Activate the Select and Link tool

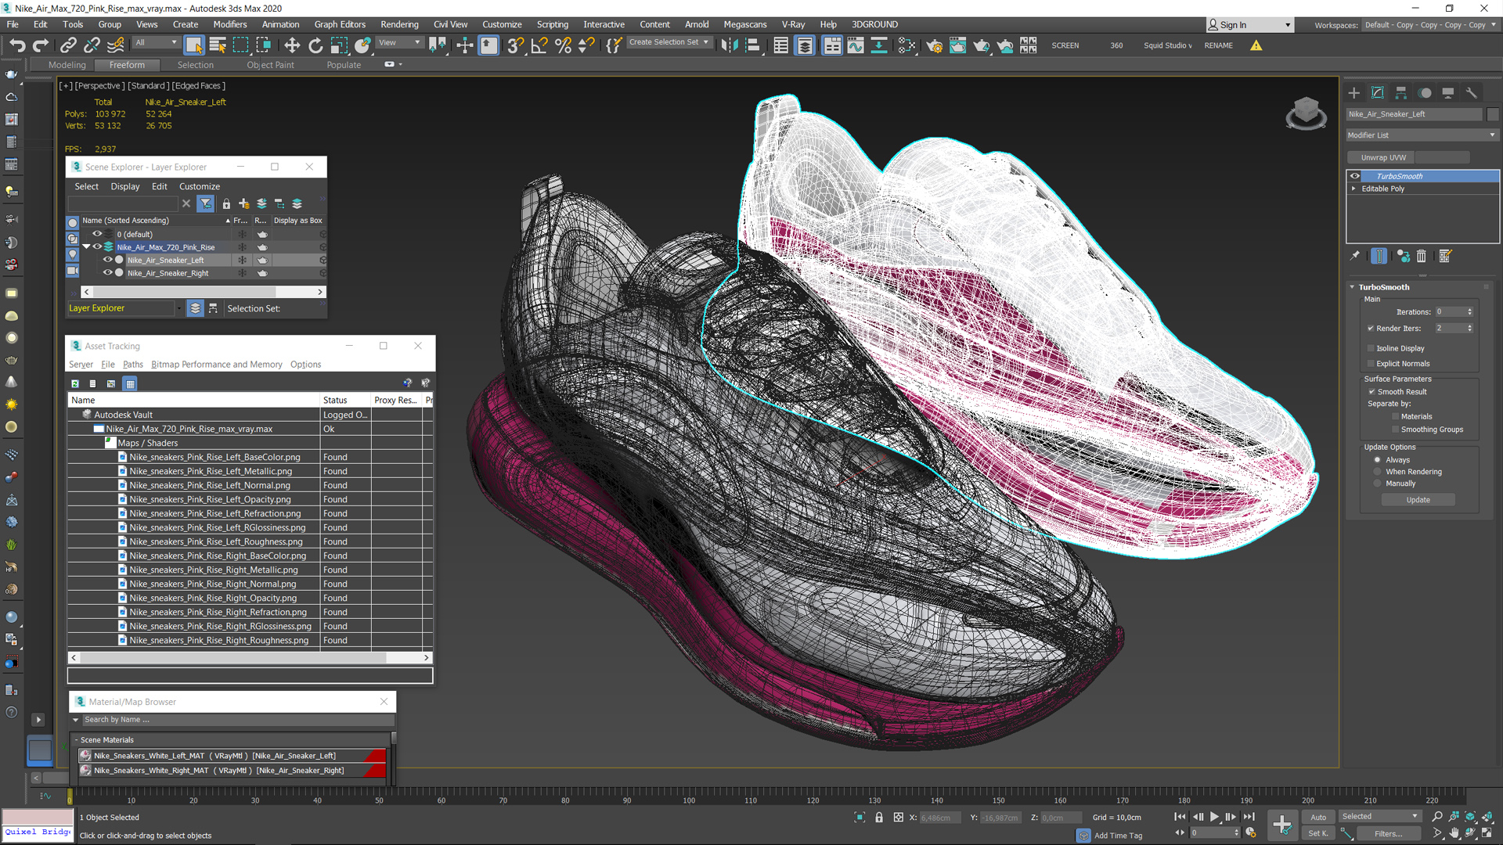(68, 45)
